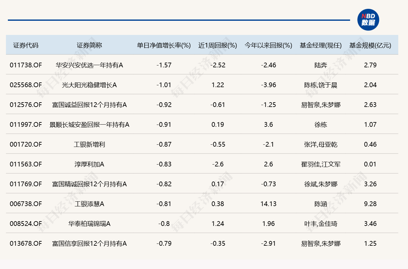Viewport: 408px width, 269px height.
Task: Click weekly return value 0.38
Action: 218,204
